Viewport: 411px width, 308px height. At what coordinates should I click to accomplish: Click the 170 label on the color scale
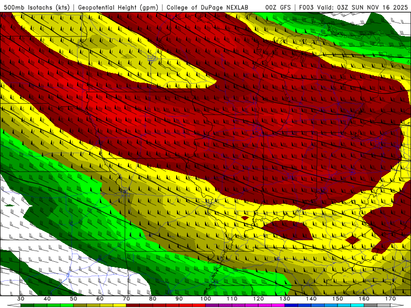pyautogui.click(x=390, y=299)
